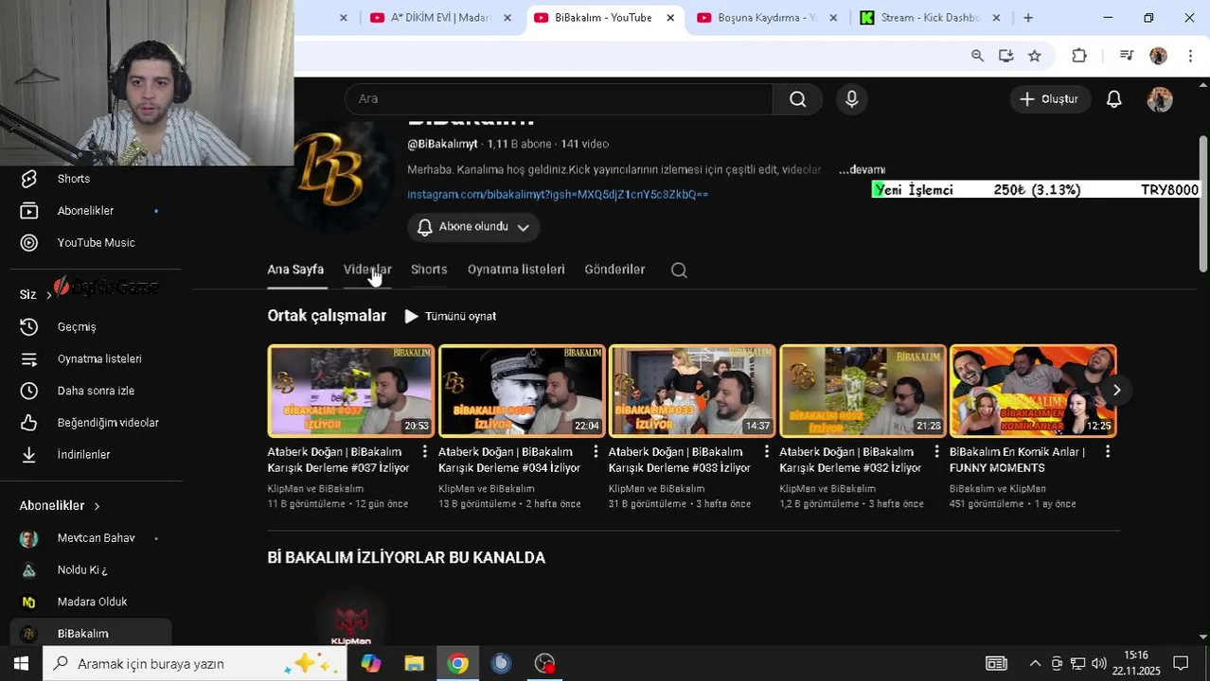This screenshot has height=681, width=1210.
Task: Open Noldu Ki ¿ subscription channel
Action: tap(82, 570)
